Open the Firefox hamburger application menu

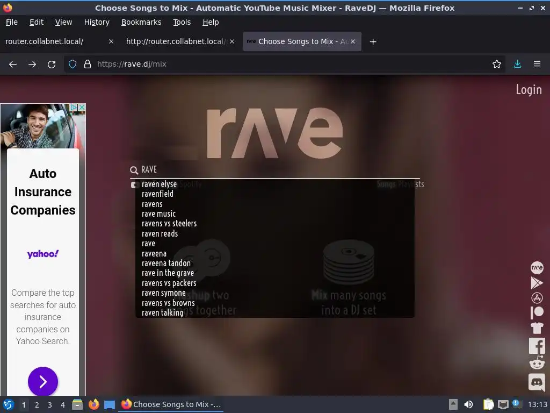[x=537, y=65]
